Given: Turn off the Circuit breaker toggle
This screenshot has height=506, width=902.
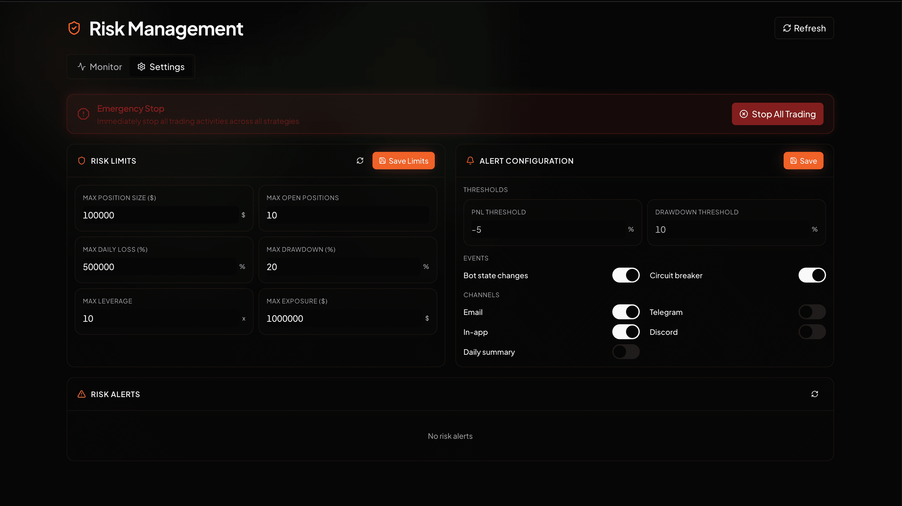Looking at the screenshot, I should point(812,275).
